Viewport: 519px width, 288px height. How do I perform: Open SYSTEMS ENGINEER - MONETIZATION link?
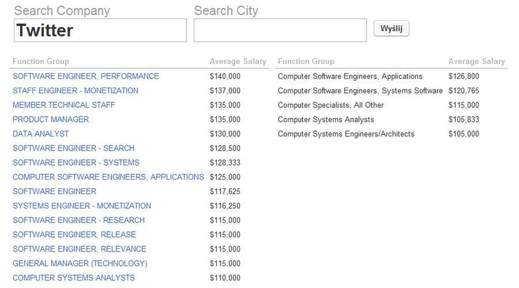tap(82, 206)
